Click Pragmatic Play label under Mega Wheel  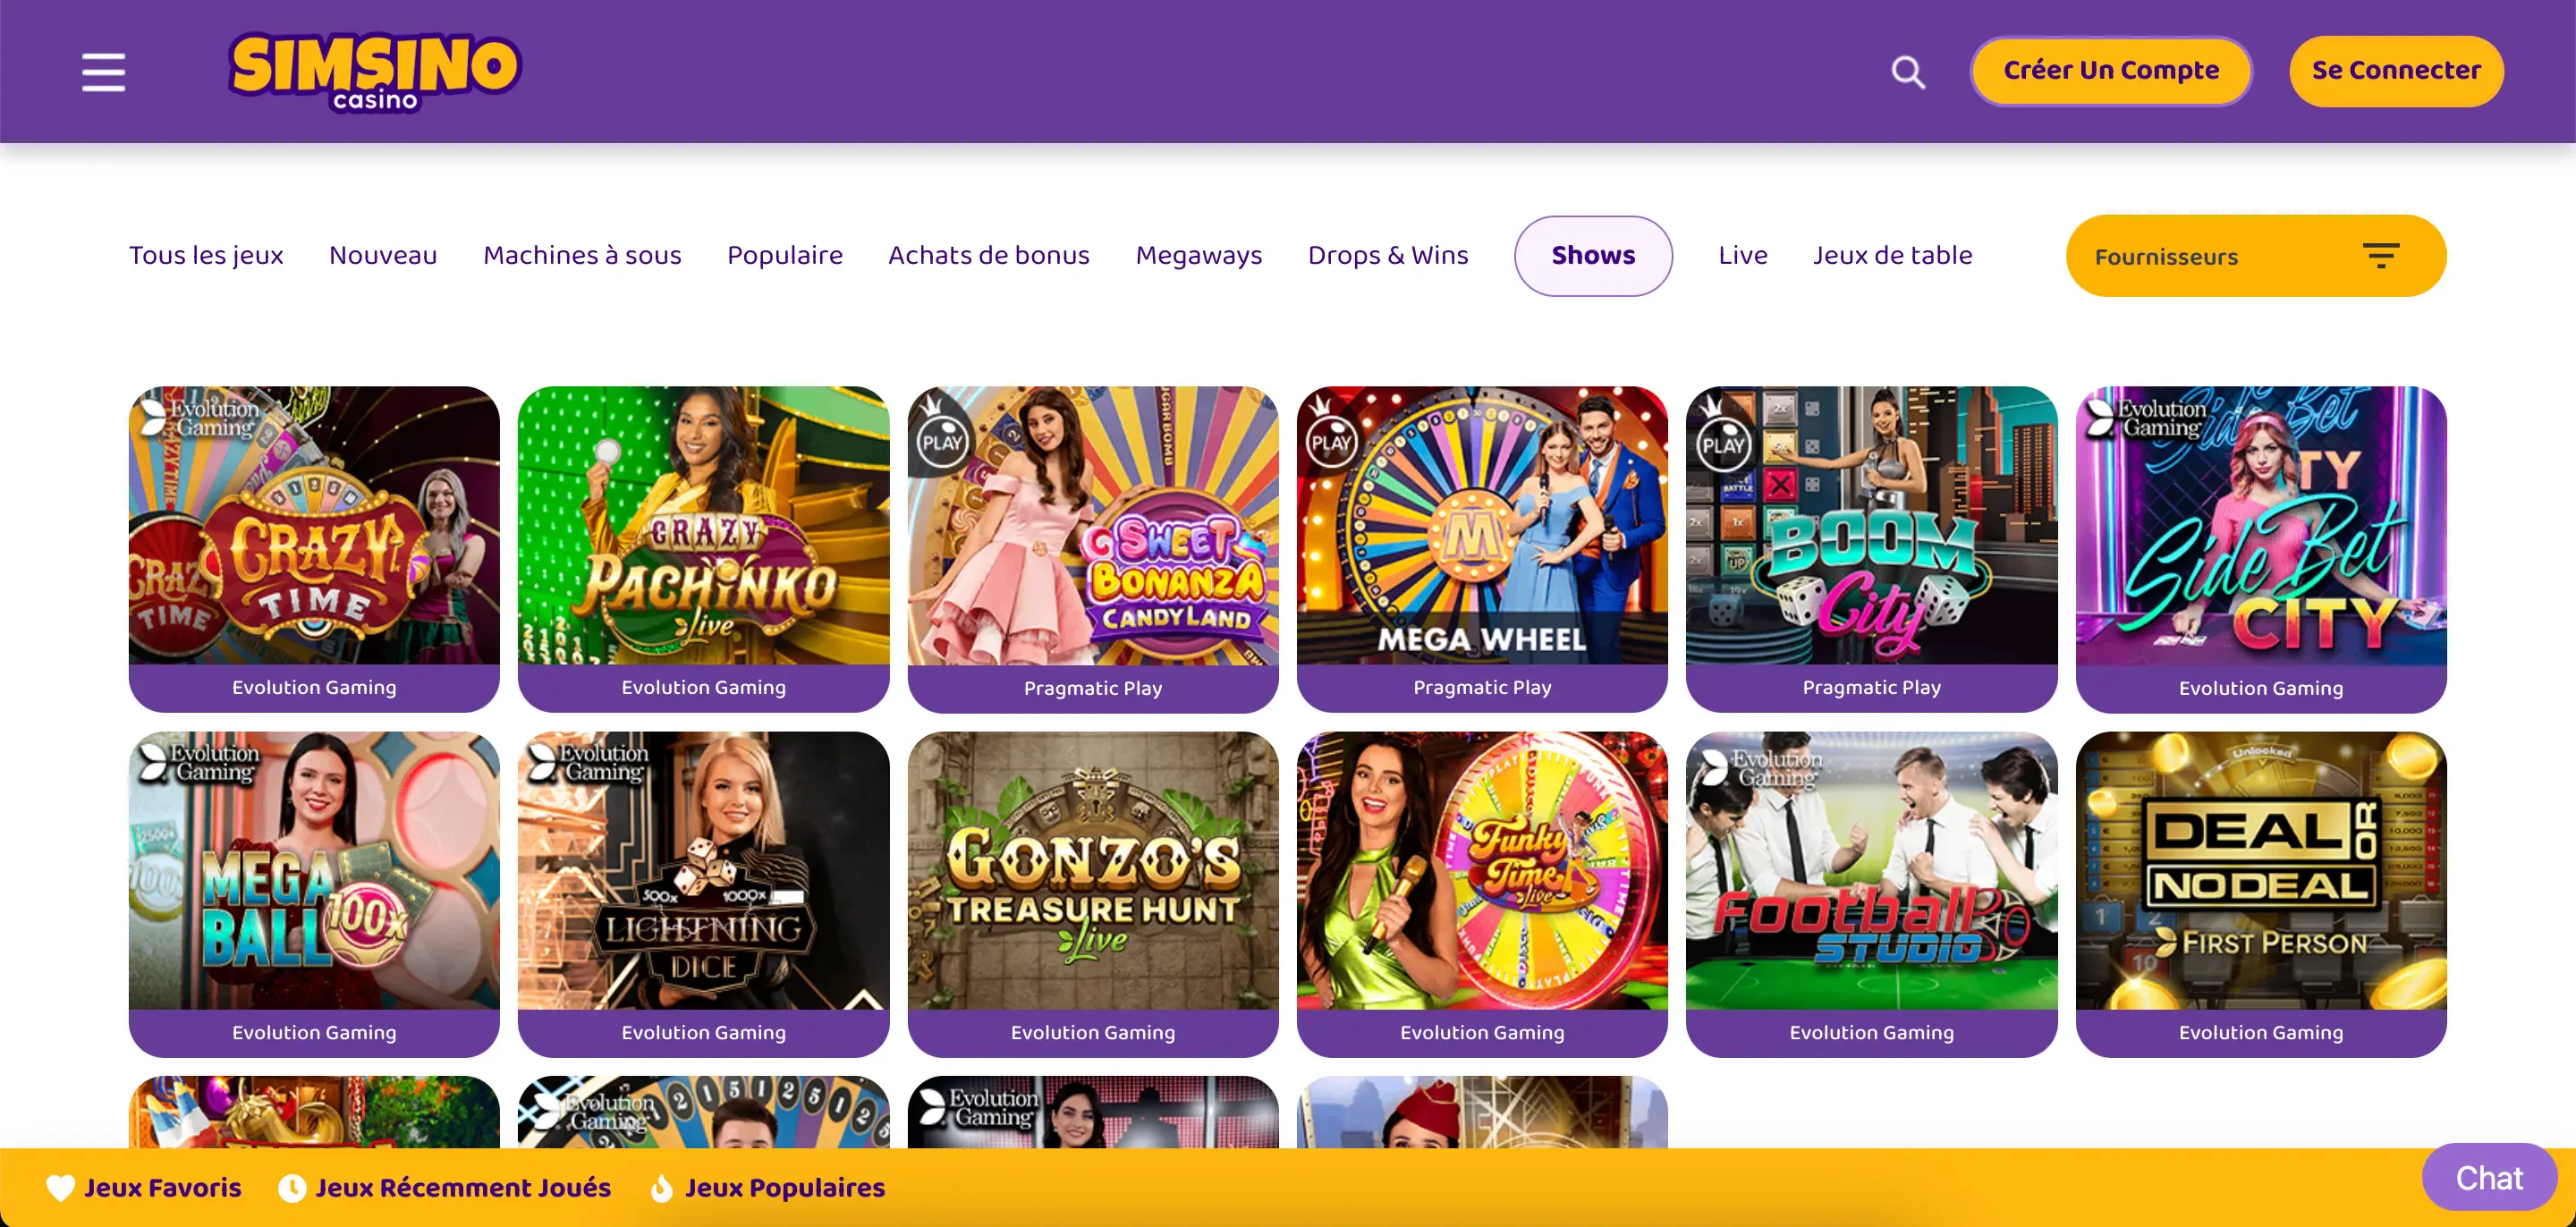[1482, 688]
